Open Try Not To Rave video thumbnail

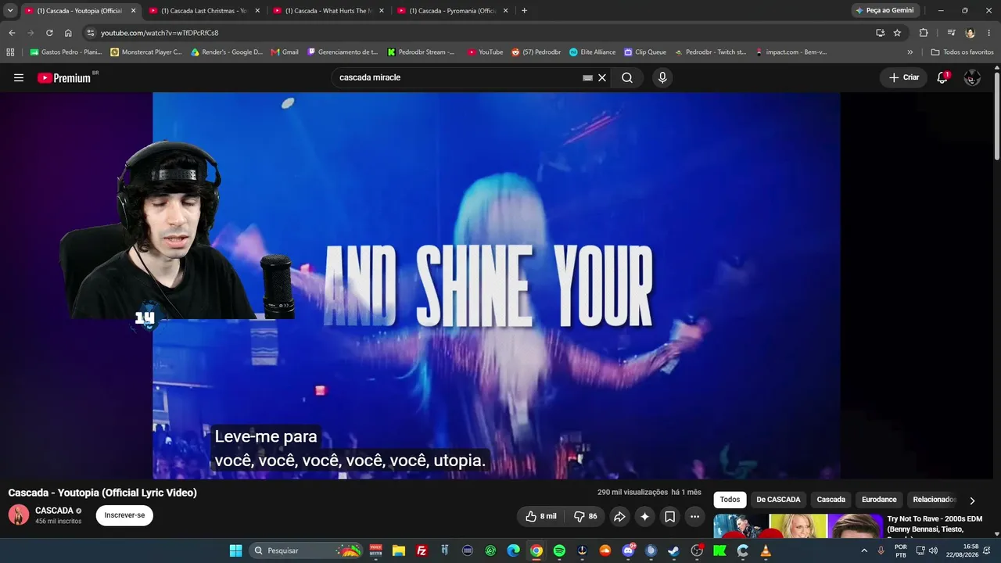pos(798,525)
